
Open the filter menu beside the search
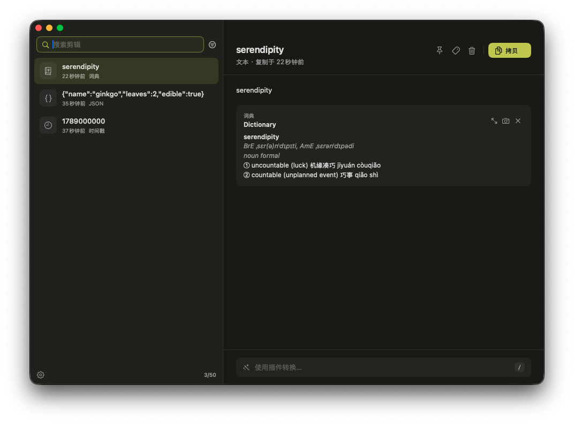point(213,44)
